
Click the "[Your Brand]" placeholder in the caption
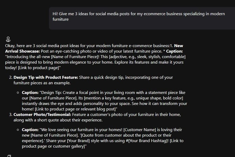(78, 141)
